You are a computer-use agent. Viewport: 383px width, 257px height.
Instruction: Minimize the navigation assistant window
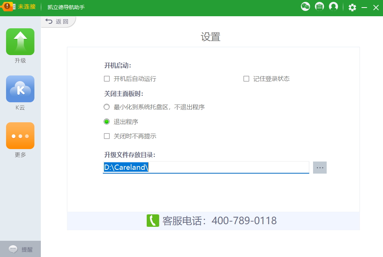(x=364, y=8)
